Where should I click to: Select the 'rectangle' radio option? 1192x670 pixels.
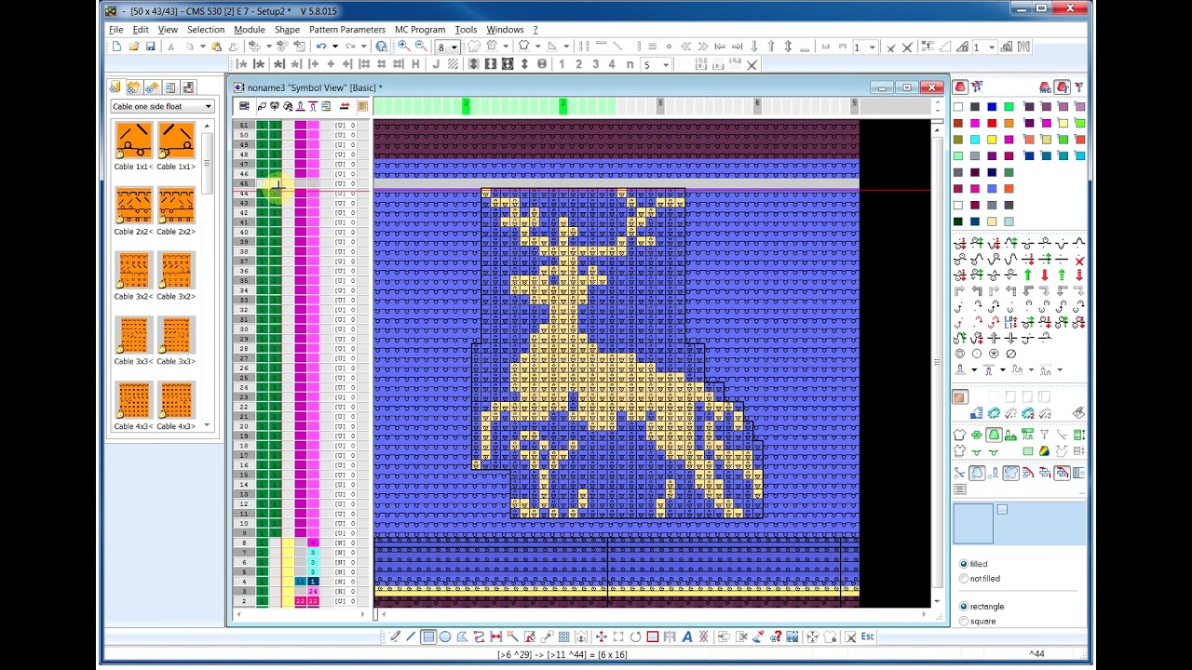(x=964, y=607)
